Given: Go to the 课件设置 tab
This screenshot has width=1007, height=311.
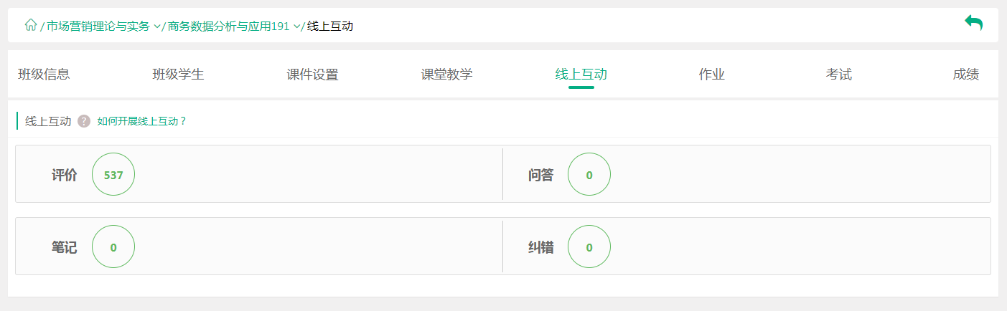Looking at the screenshot, I should pyautogui.click(x=312, y=74).
